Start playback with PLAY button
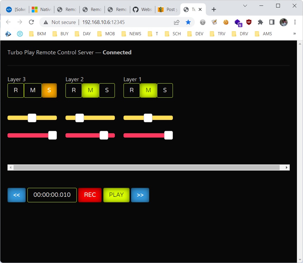The height and width of the screenshot is (263, 303). pos(116,195)
